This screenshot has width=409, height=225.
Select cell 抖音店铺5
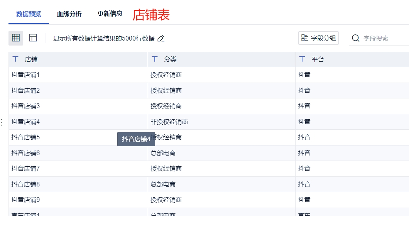(78, 137)
